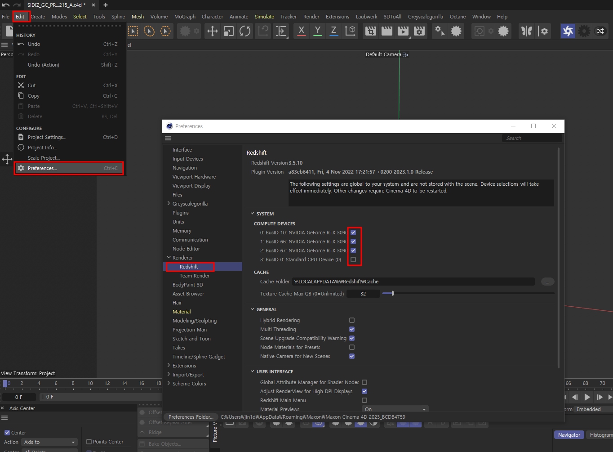Click the Render View clapboard icon
Viewport: 613px width, 452px height.
pos(387,31)
